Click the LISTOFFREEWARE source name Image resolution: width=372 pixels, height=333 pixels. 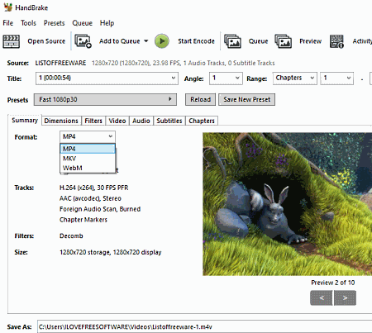[x=60, y=63]
